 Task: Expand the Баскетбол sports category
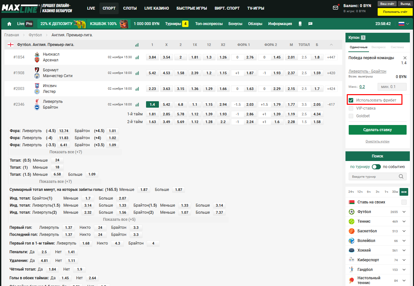pyautogui.click(x=404, y=231)
